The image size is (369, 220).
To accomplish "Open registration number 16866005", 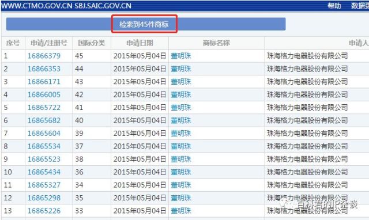I will [x=44, y=94].
